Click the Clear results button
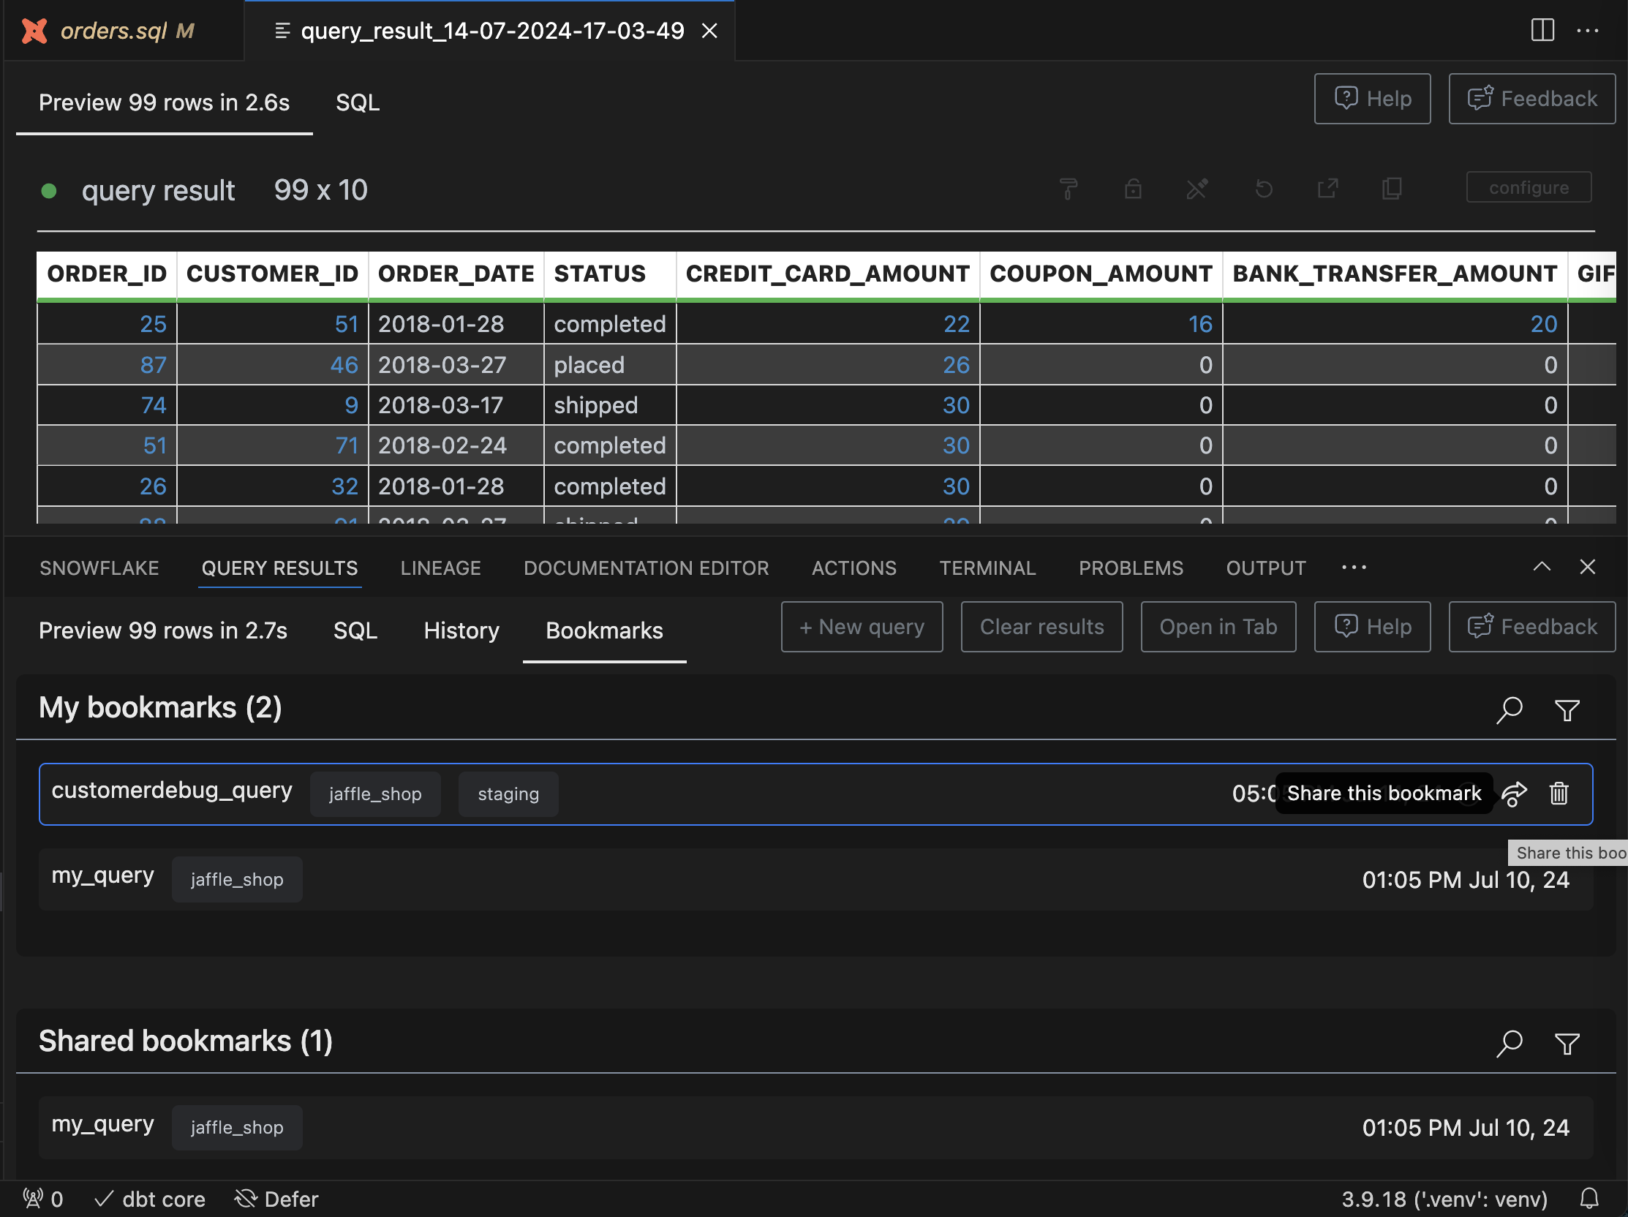 (x=1041, y=627)
